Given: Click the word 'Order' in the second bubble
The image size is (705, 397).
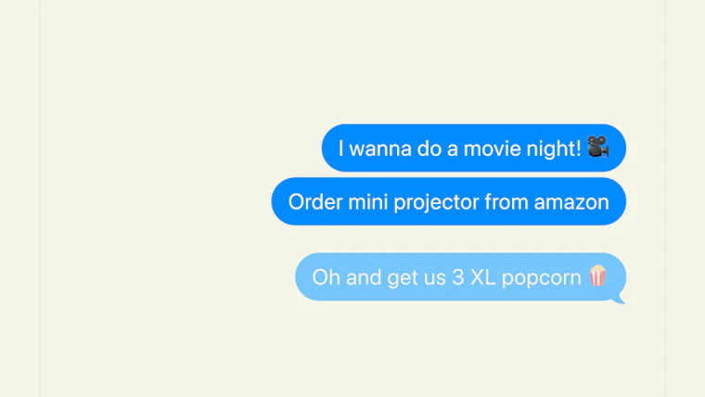Looking at the screenshot, I should point(315,202).
